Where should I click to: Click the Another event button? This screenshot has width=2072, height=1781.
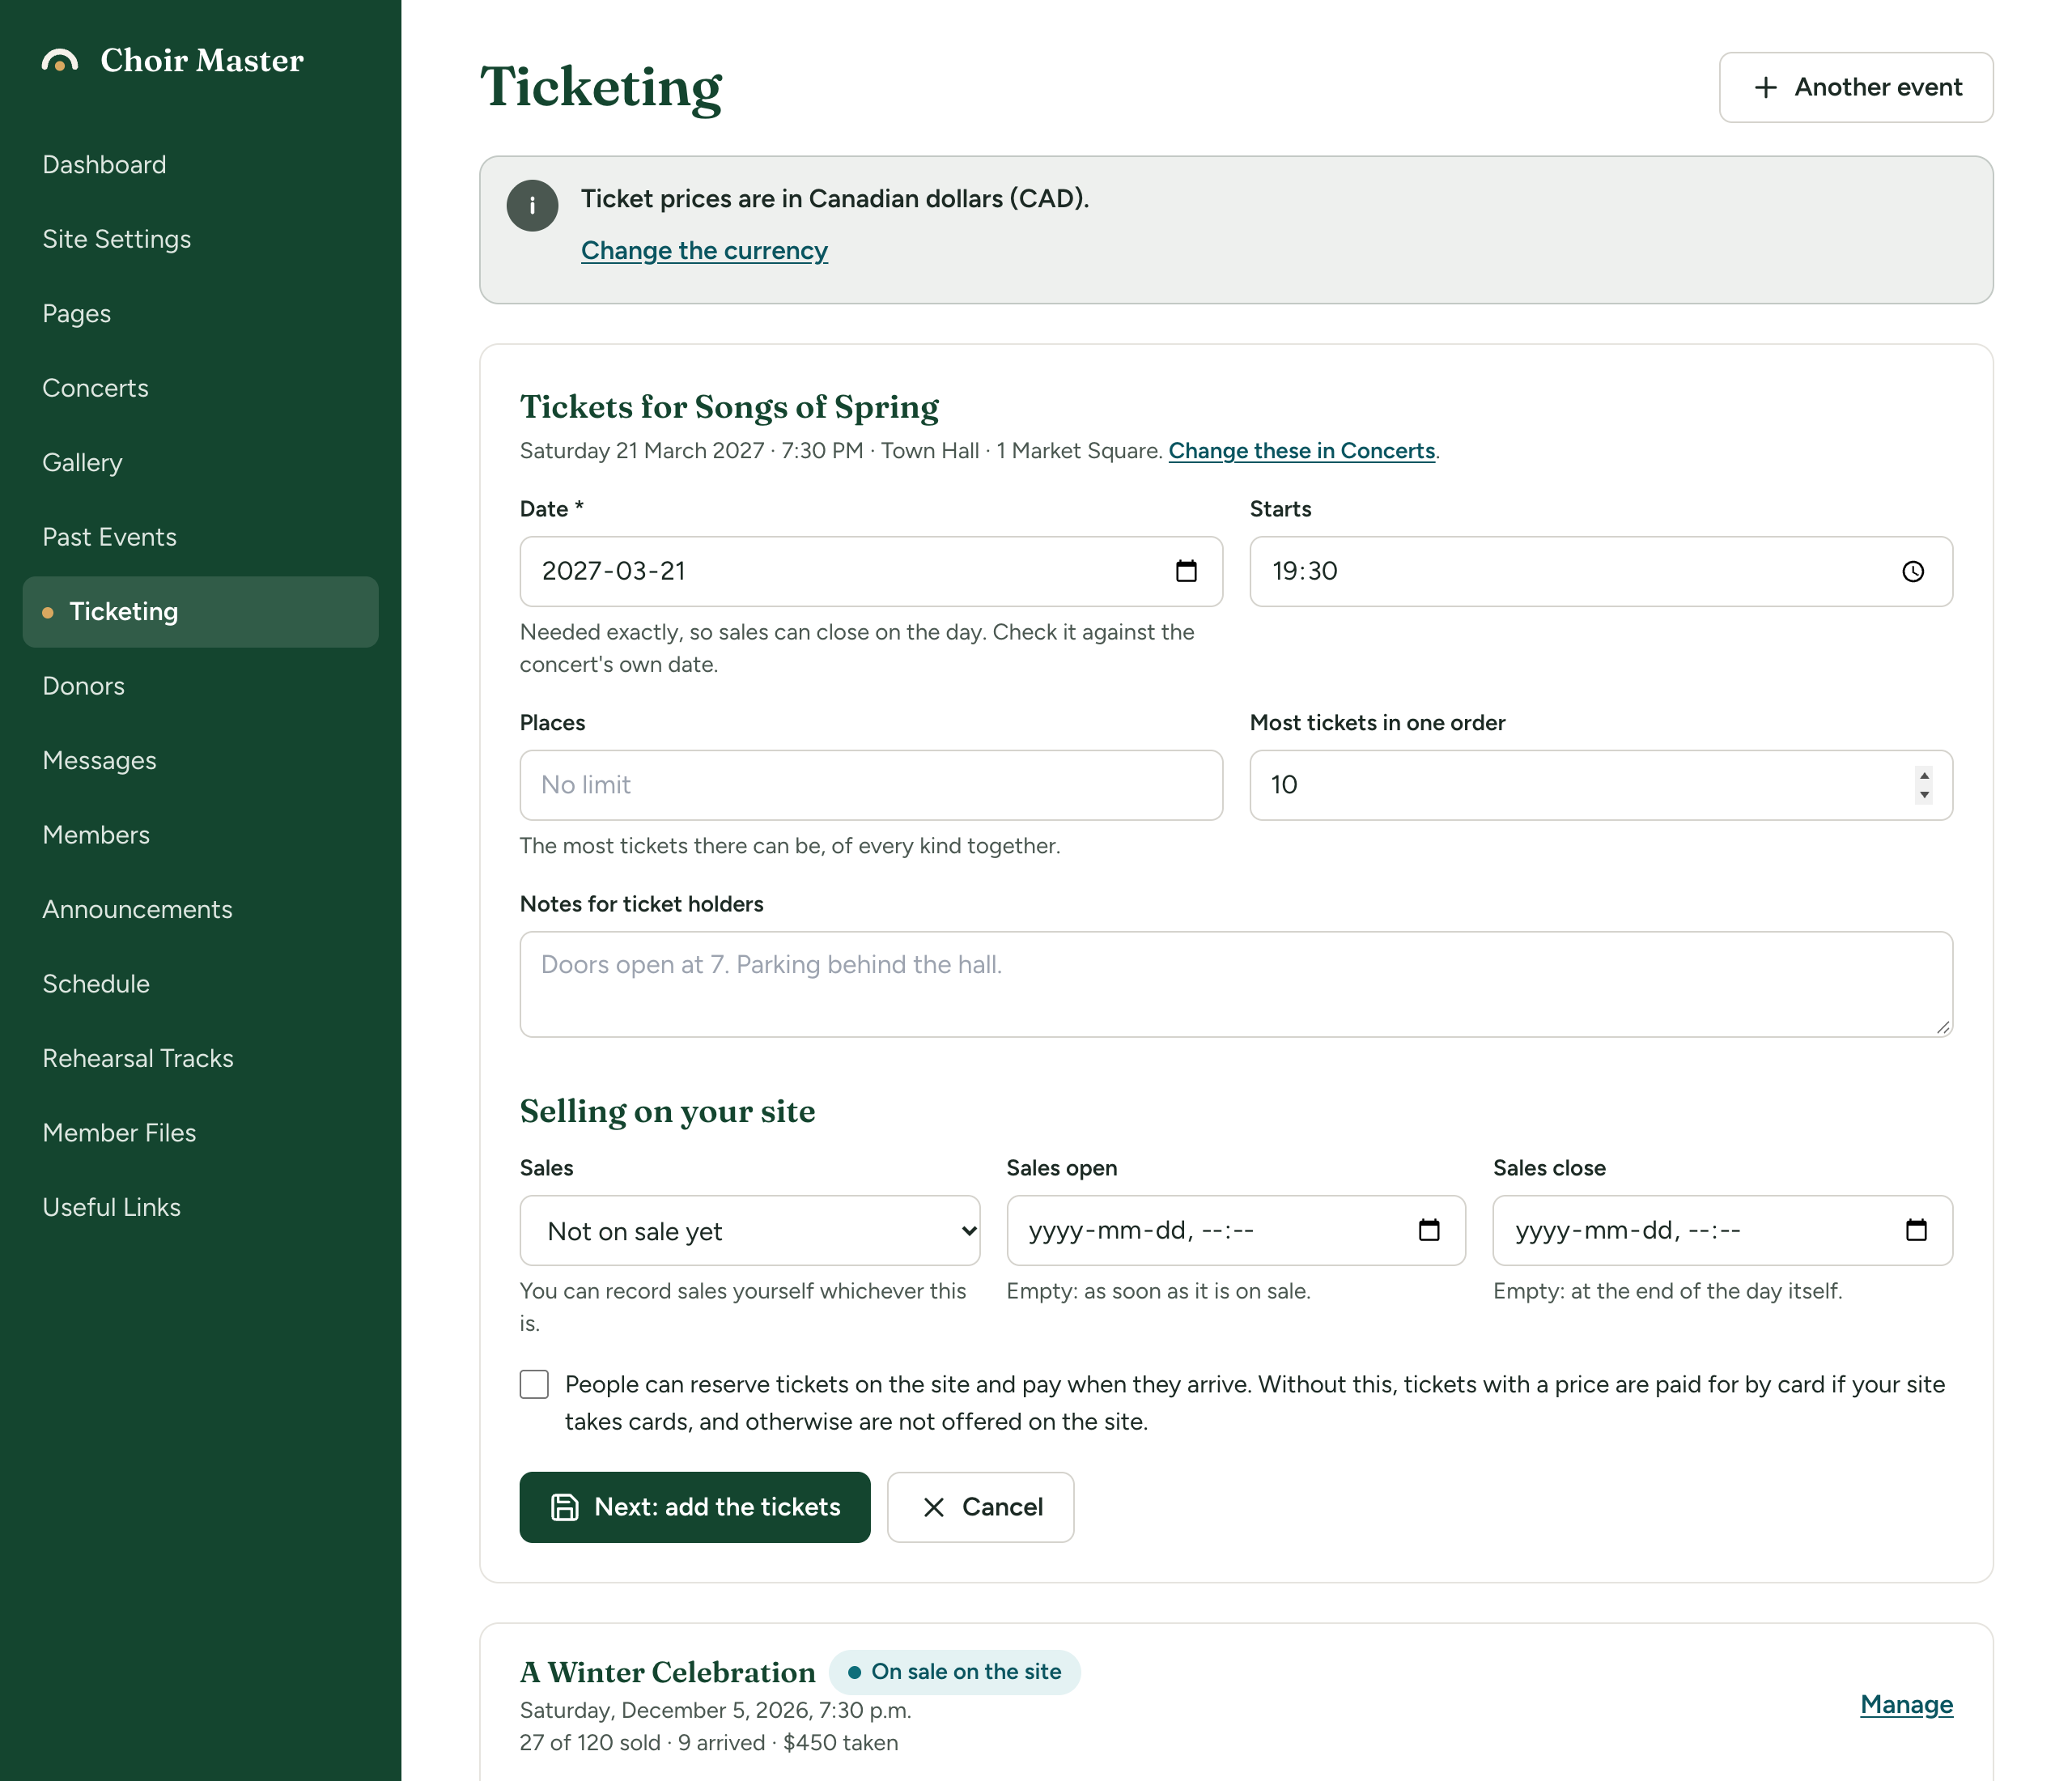[x=1856, y=87]
